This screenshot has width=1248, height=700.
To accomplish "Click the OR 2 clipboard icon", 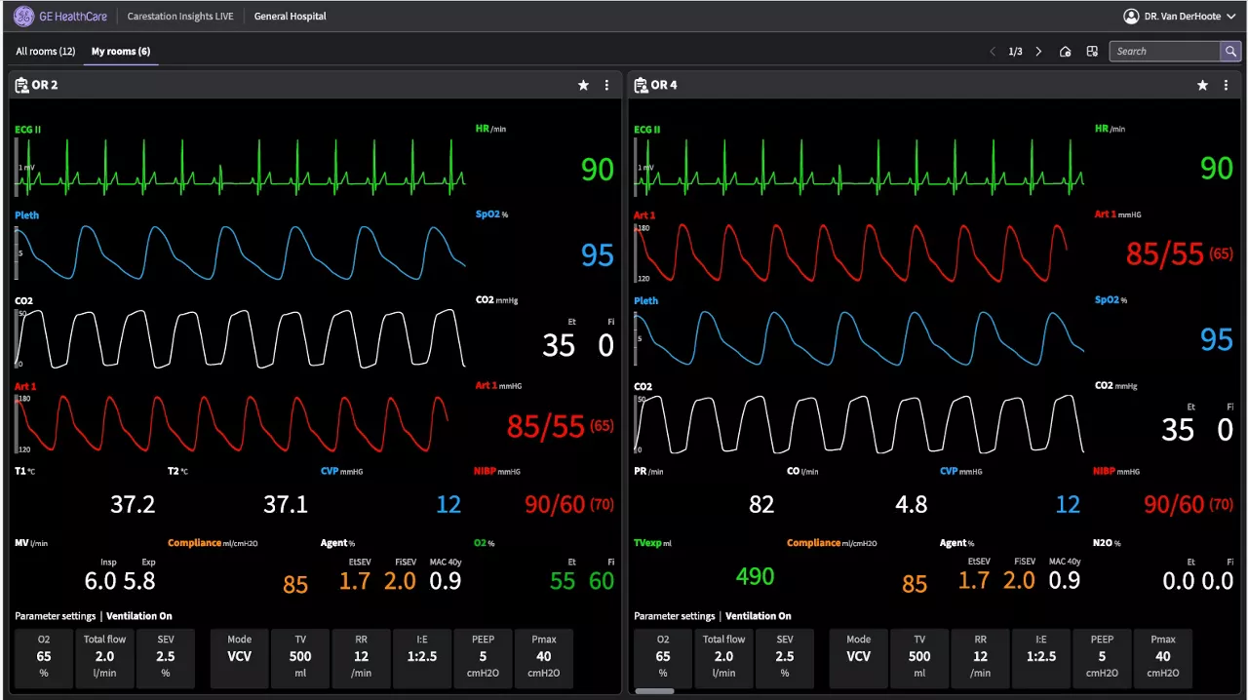I will pos(21,85).
